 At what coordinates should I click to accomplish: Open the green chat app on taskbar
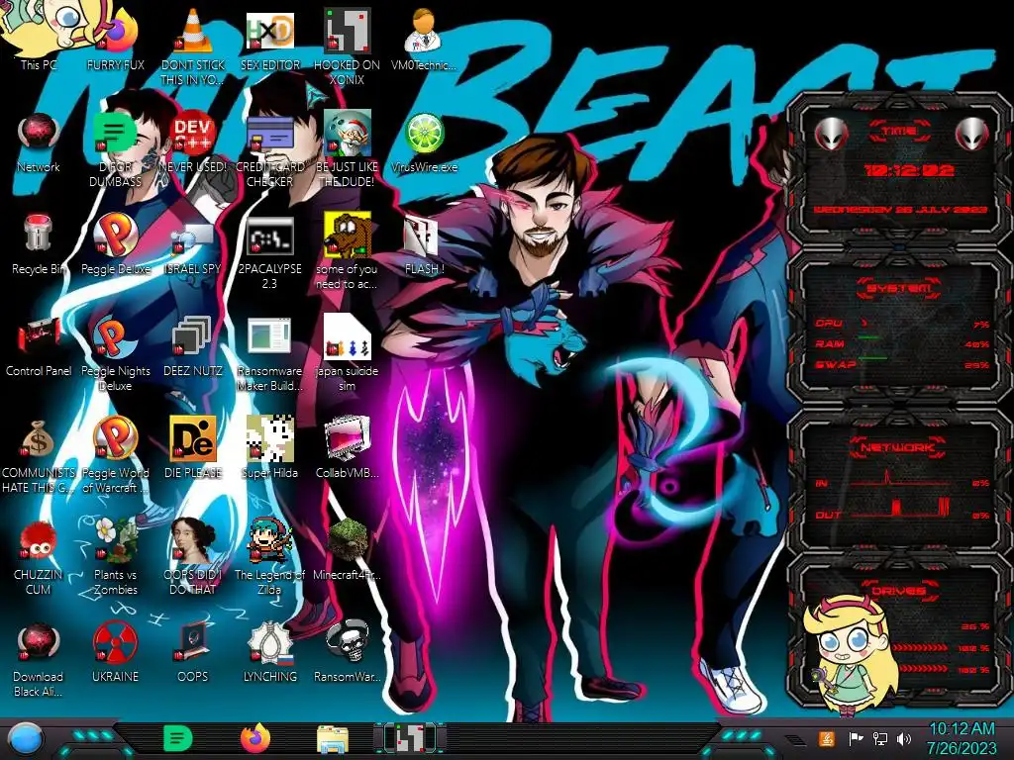point(177,739)
